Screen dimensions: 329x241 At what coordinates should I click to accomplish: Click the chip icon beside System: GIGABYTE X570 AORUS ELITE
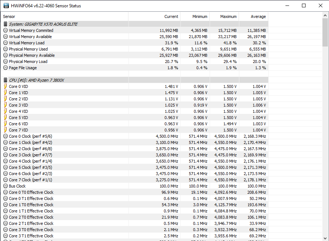[5, 24]
